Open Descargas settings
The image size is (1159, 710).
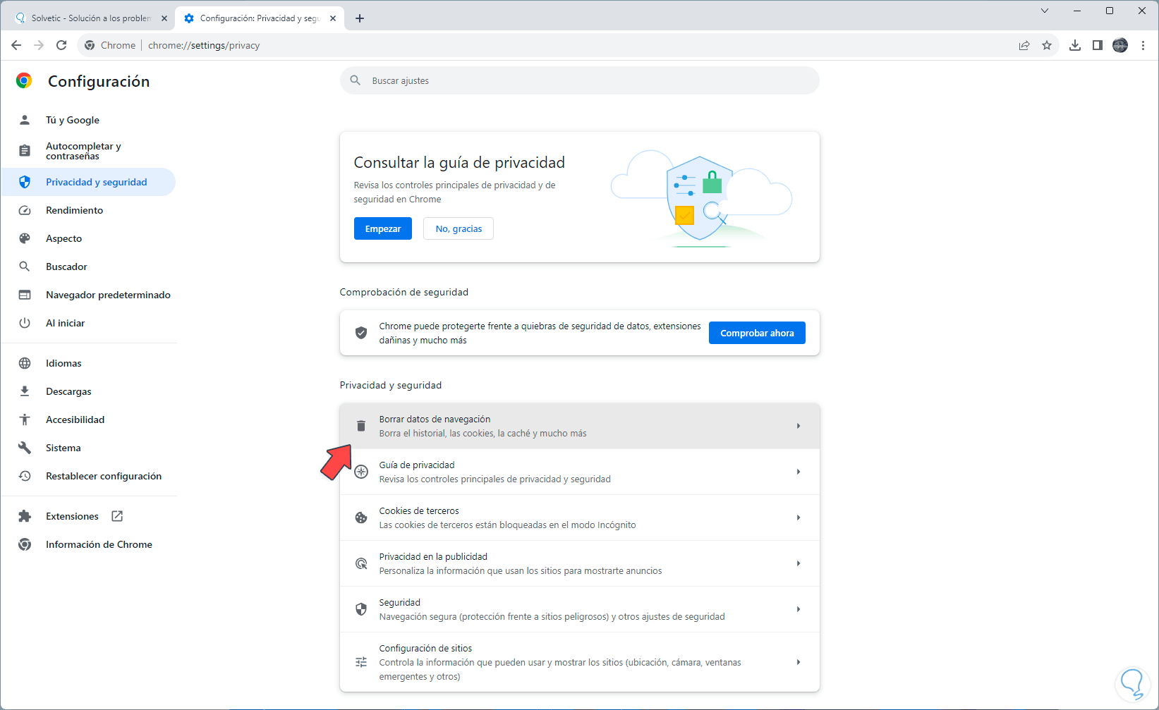[88, 391]
